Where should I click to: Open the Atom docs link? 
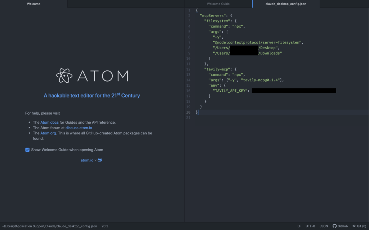(49, 122)
